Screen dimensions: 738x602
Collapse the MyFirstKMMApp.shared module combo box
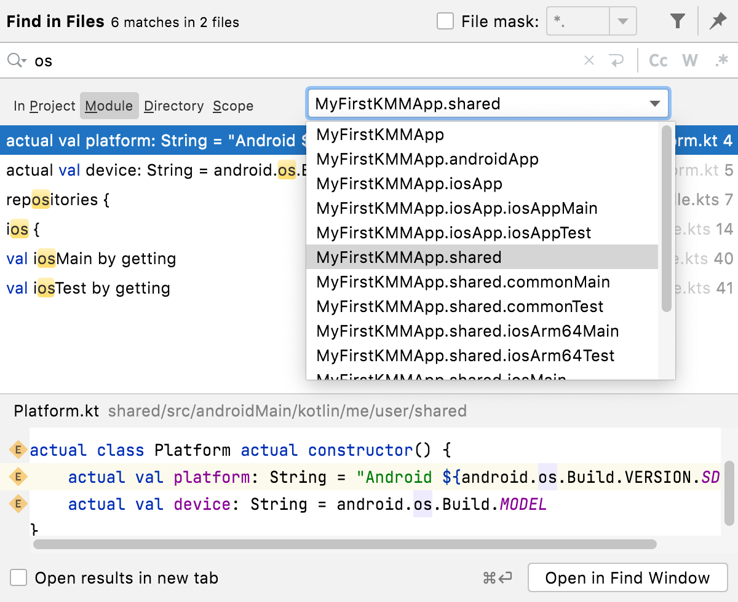click(654, 104)
